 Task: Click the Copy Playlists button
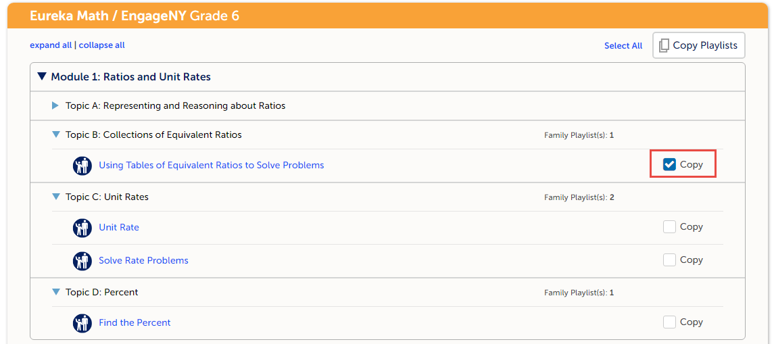698,45
